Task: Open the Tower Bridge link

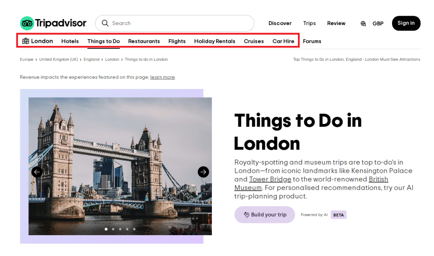Action: (270, 179)
